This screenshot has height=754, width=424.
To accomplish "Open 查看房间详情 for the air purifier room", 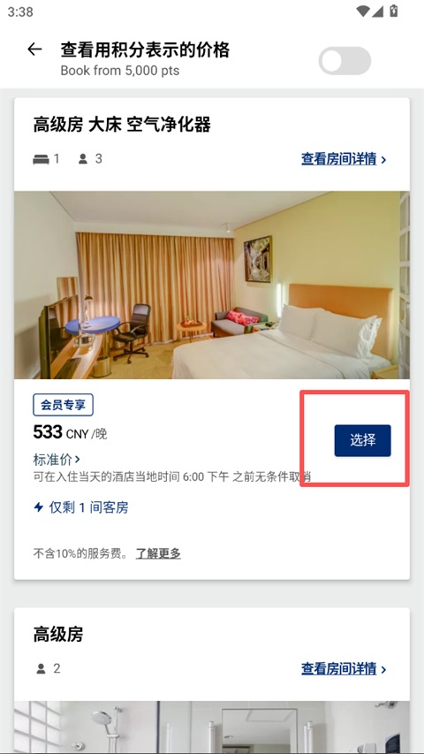I will tap(339, 159).
